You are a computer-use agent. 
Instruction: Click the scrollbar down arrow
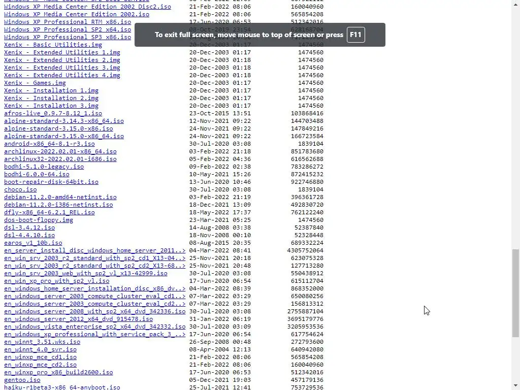pyautogui.click(x=515, y=386)
